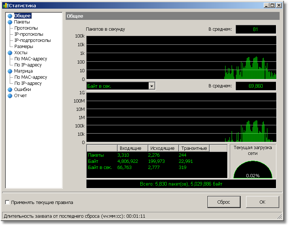Click the Исходящие column header
Screen dimensions: 289x226
click(x=163, y=148)
